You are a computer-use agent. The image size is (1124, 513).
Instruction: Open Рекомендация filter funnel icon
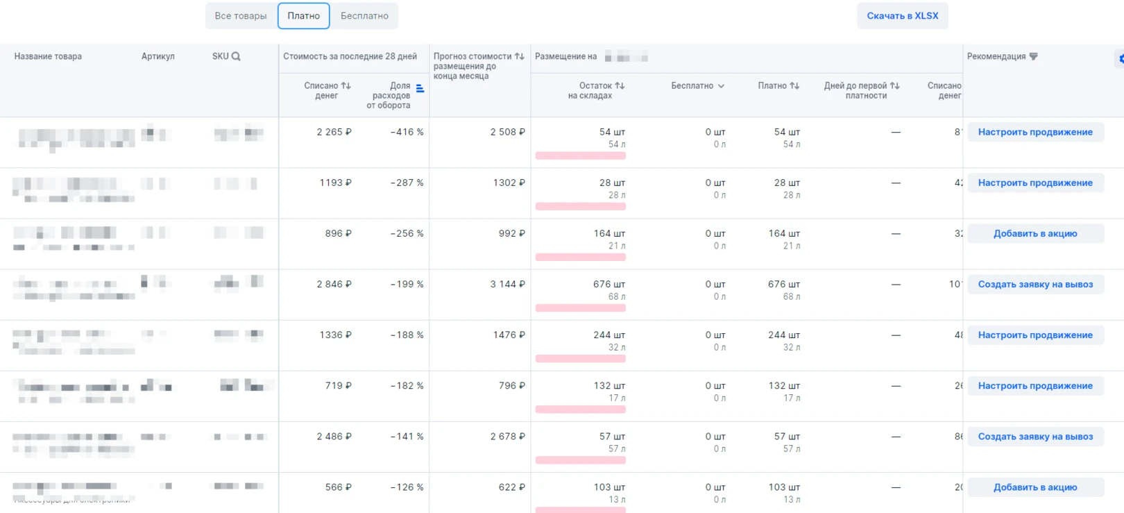[x=1033, y=56]
